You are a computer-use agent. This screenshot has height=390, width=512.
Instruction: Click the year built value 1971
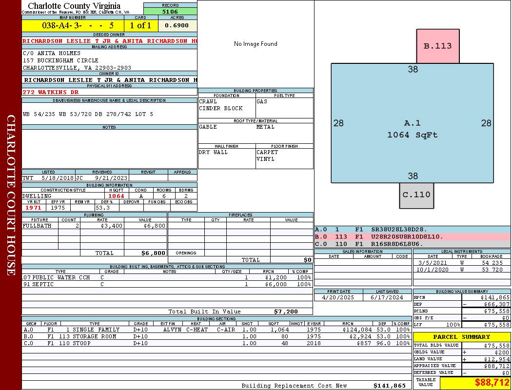[34, 208]
